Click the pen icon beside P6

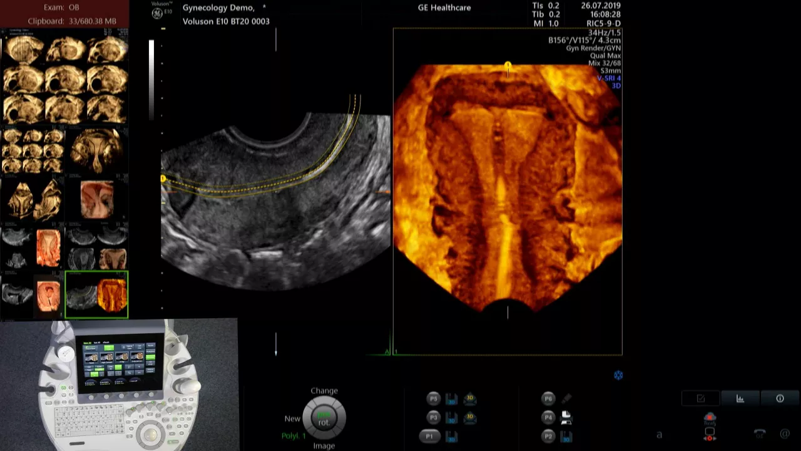[x=566, y=398]
